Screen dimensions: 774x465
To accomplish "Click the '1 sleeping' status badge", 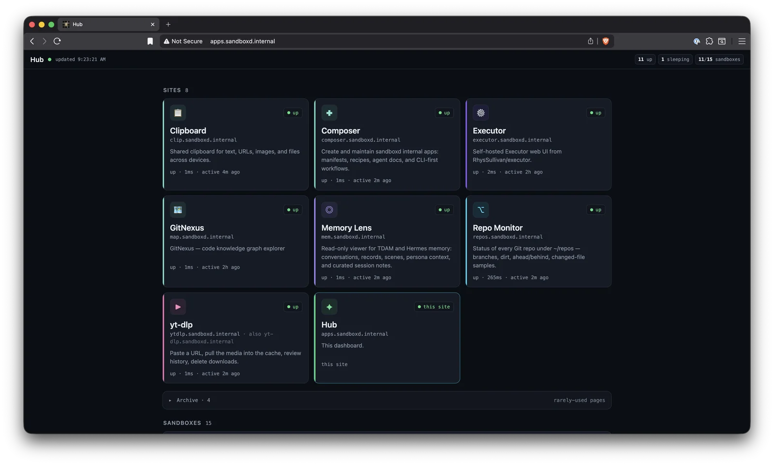I will coord(675,59).
